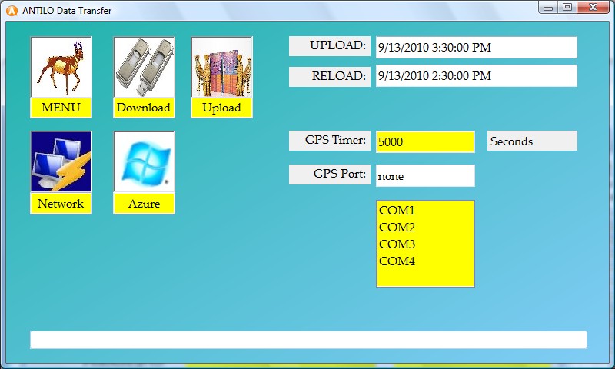
Task: Click the Seconds unit field
Action: (531, 141)
